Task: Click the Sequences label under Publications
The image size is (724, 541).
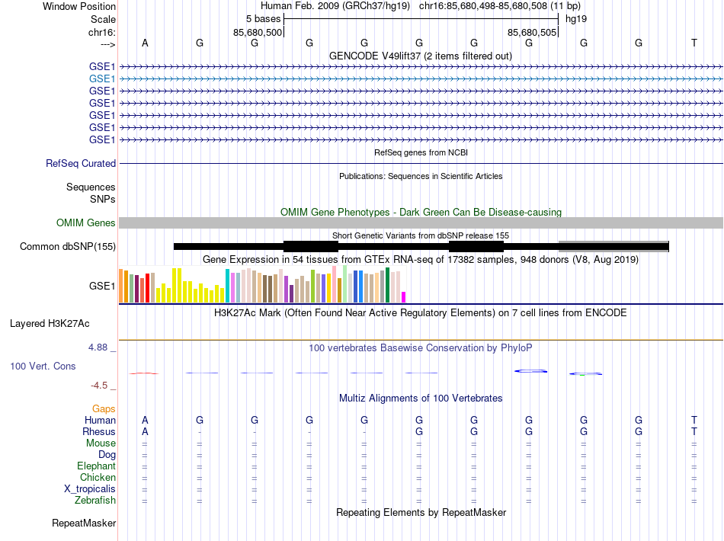Action: coord(91,187)
